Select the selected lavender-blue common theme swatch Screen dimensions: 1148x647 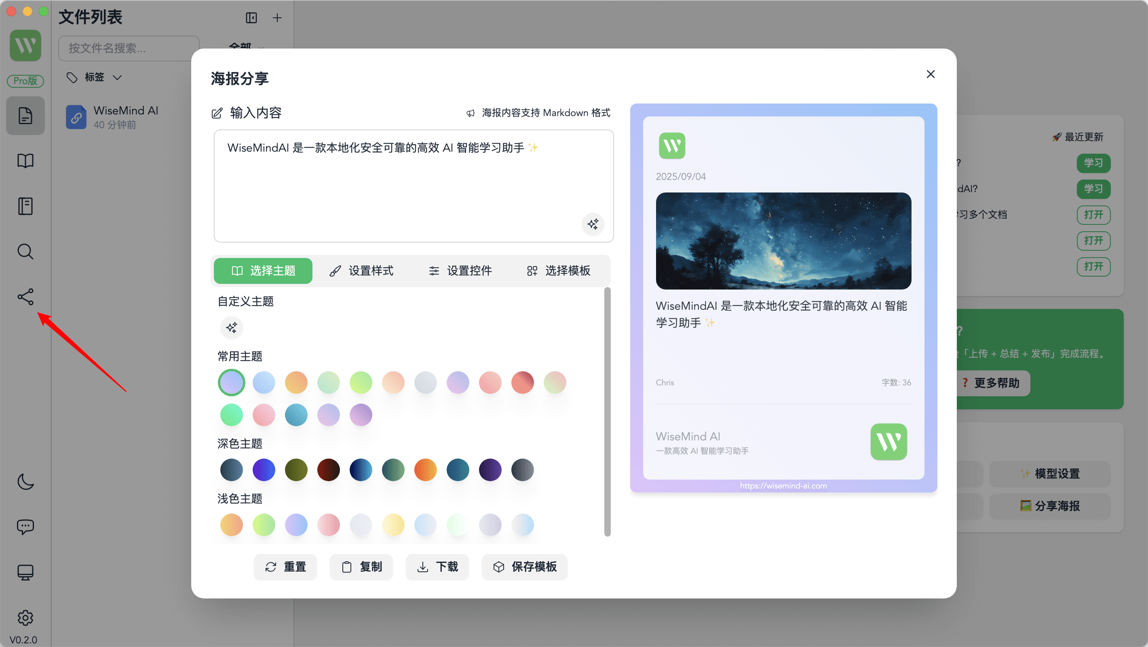click(x=232, y=383)
